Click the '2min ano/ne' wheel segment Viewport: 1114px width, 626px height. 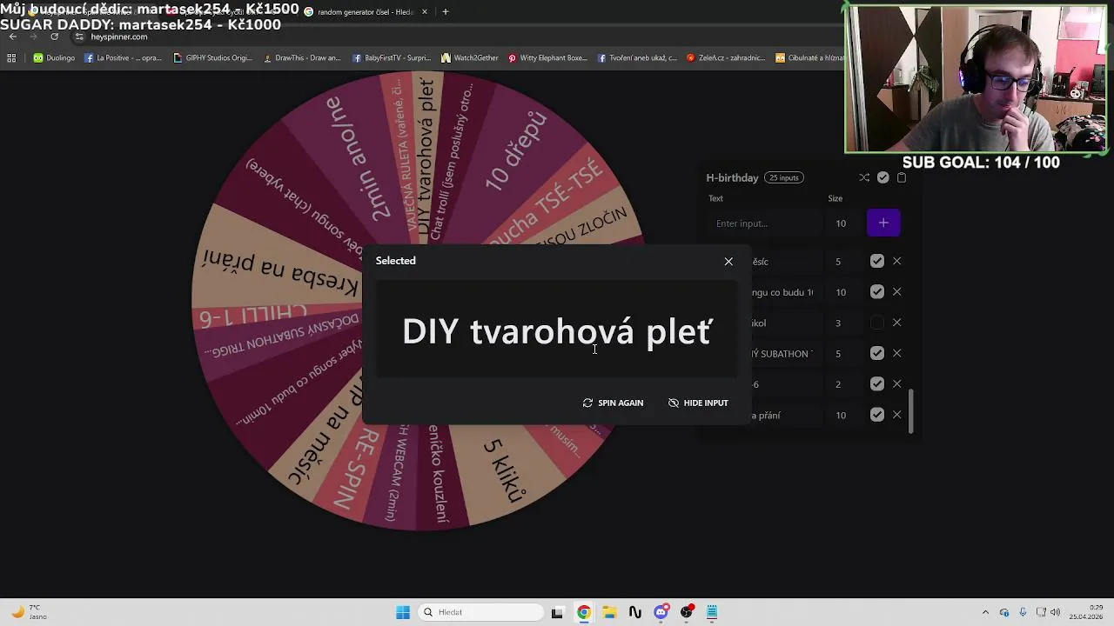355,157
